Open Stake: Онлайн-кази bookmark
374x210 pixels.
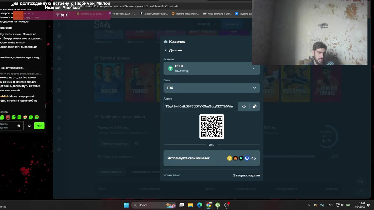[x=154, y=13]
